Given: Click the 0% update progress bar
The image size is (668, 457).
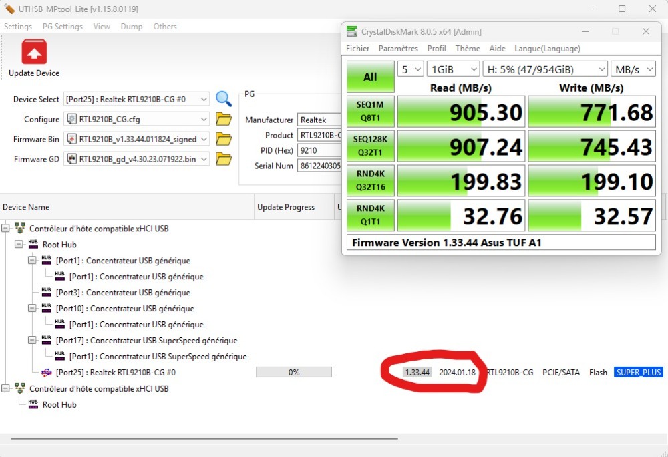Looking at the screenshot, I should 293,373.
